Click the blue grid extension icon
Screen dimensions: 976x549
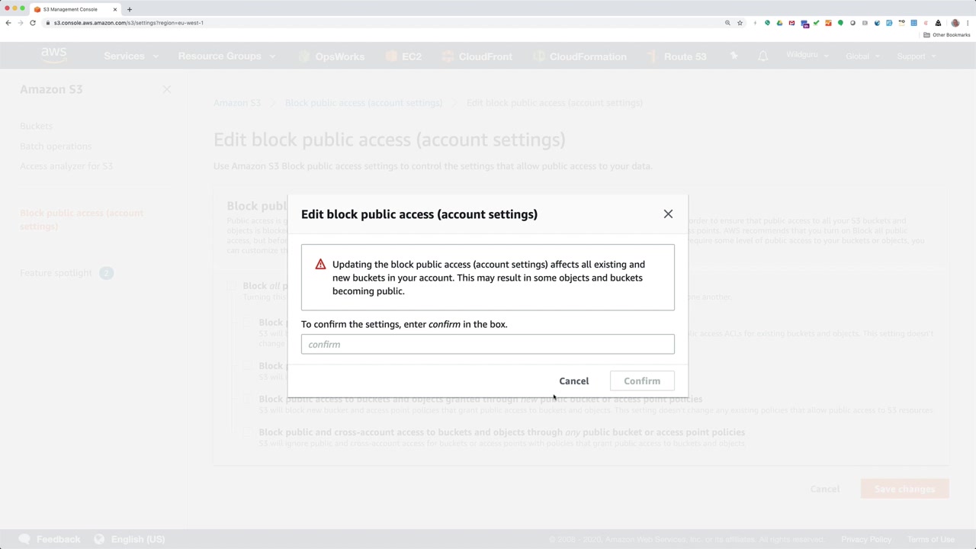913,23
